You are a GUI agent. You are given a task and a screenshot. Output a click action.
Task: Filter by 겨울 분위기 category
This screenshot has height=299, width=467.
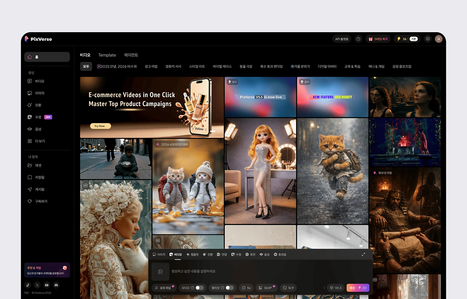tap(300, 67)
